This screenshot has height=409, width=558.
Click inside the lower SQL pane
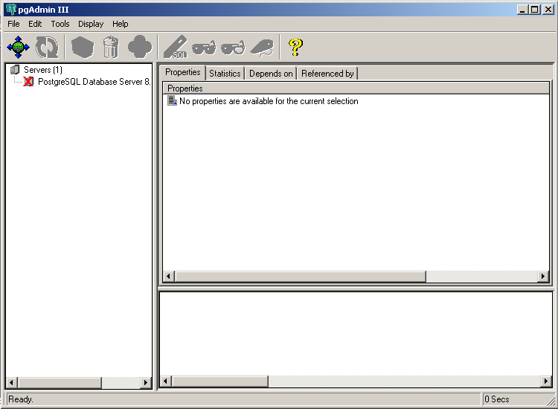356,334
